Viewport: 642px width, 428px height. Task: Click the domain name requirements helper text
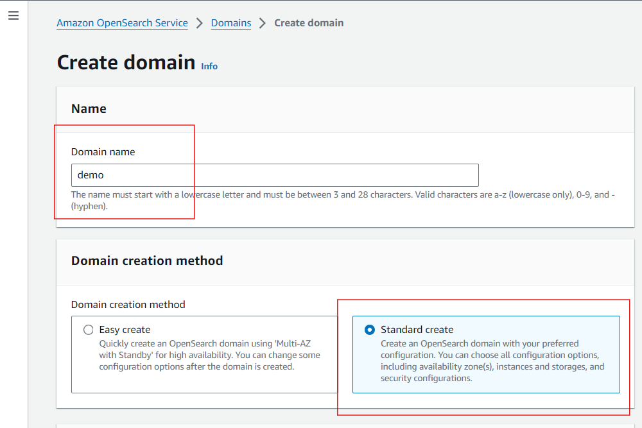click(x=343, y=194)
